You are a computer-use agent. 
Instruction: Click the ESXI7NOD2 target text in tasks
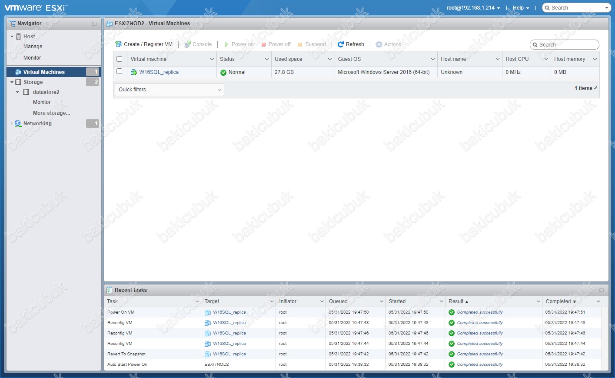tap(216, 365)
